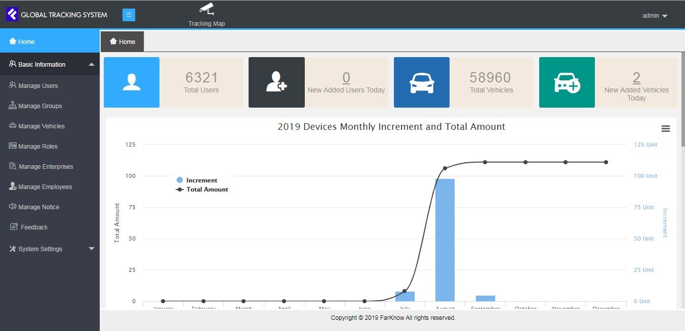Screen dimensions: 685x331
Task: Click the Tracking Map camera icon
Action: point(206,9)
